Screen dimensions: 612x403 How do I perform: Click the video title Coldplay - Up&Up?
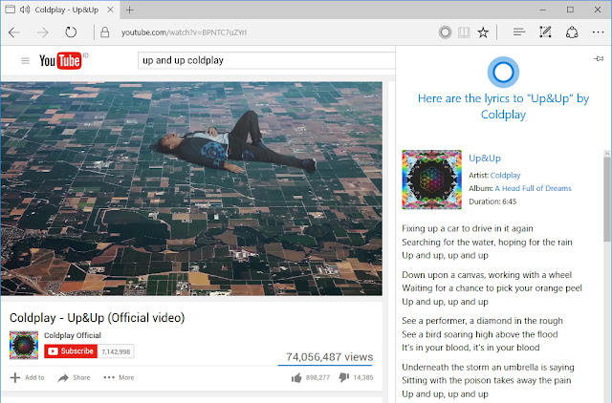click(98, 318)
